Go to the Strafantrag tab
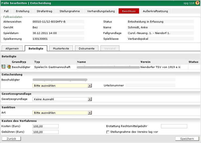Screen dimensions: 201x143 pyautogui.click(x=44, y=11)
